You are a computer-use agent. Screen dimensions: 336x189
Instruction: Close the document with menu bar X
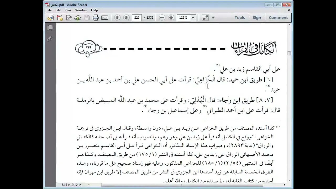coord(289,10)
